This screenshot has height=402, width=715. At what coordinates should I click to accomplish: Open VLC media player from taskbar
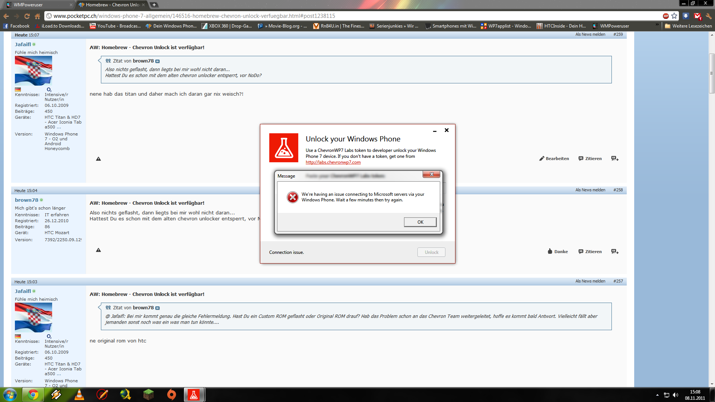point(79,395)
